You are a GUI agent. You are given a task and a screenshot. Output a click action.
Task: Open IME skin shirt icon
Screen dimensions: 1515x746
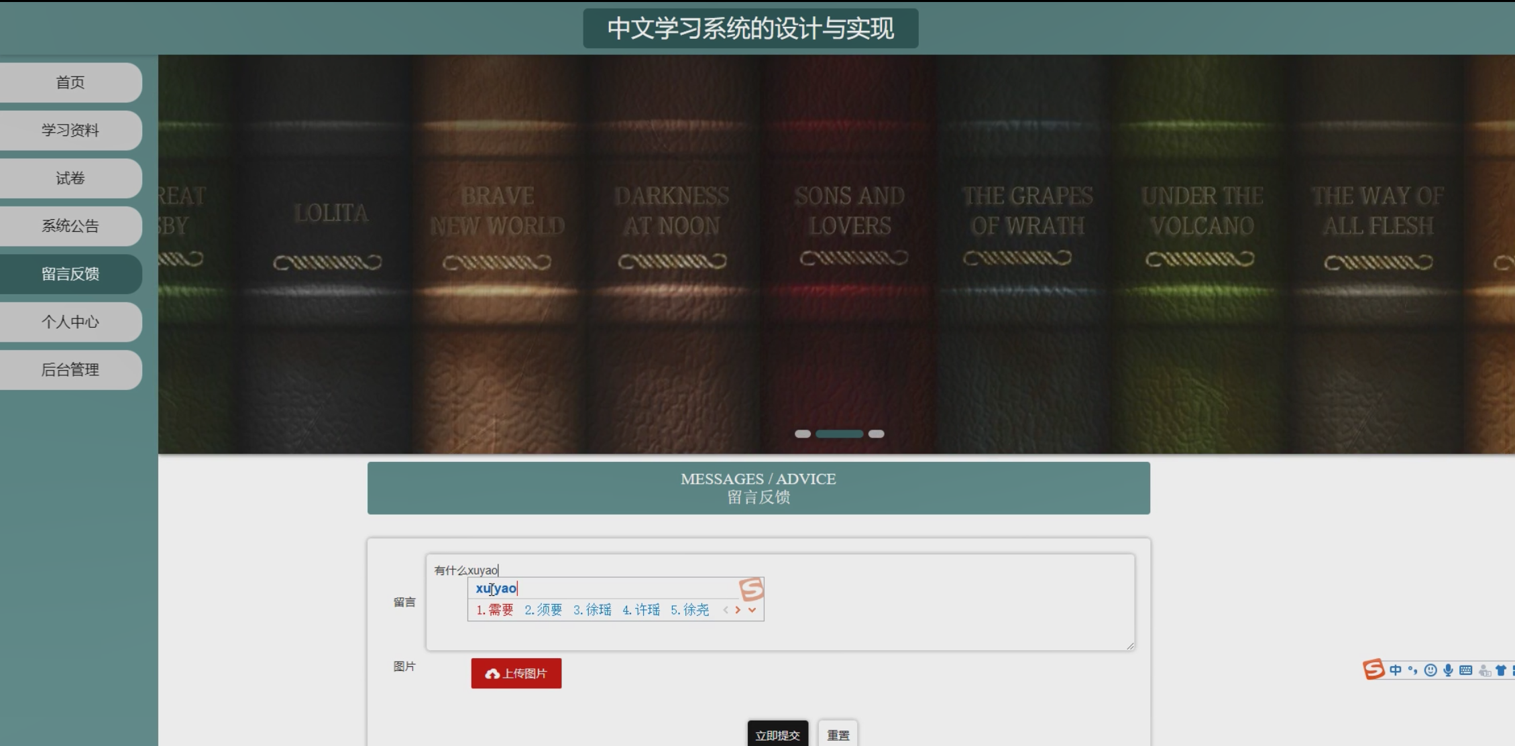[x=1501, y=670]
